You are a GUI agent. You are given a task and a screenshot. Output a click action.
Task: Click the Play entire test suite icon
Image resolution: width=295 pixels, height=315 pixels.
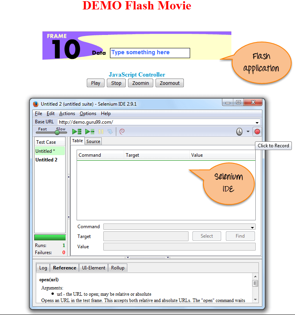coord(77,132)
